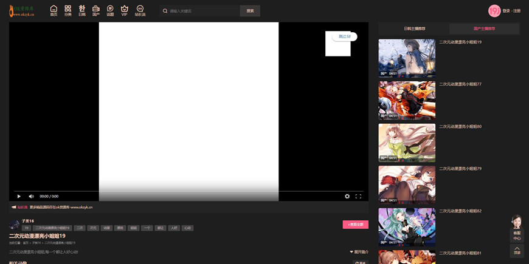Switch to the 国产主播推荐 tab

click(484, 29)
